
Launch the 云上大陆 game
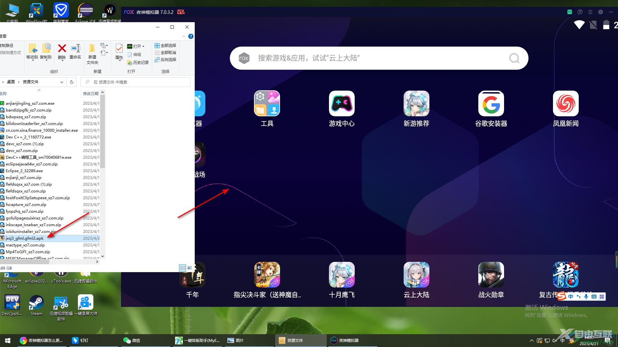(416, 275)
